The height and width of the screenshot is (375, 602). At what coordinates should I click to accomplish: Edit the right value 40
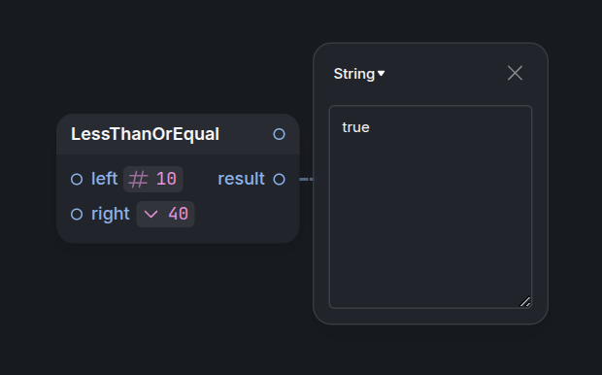(x=179, y=214)
